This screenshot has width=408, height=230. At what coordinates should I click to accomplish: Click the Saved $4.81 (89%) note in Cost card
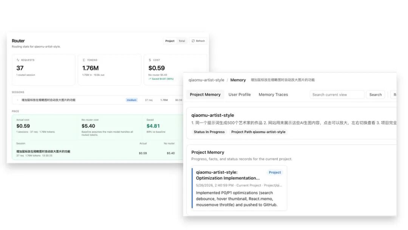[x=161, y=79]
